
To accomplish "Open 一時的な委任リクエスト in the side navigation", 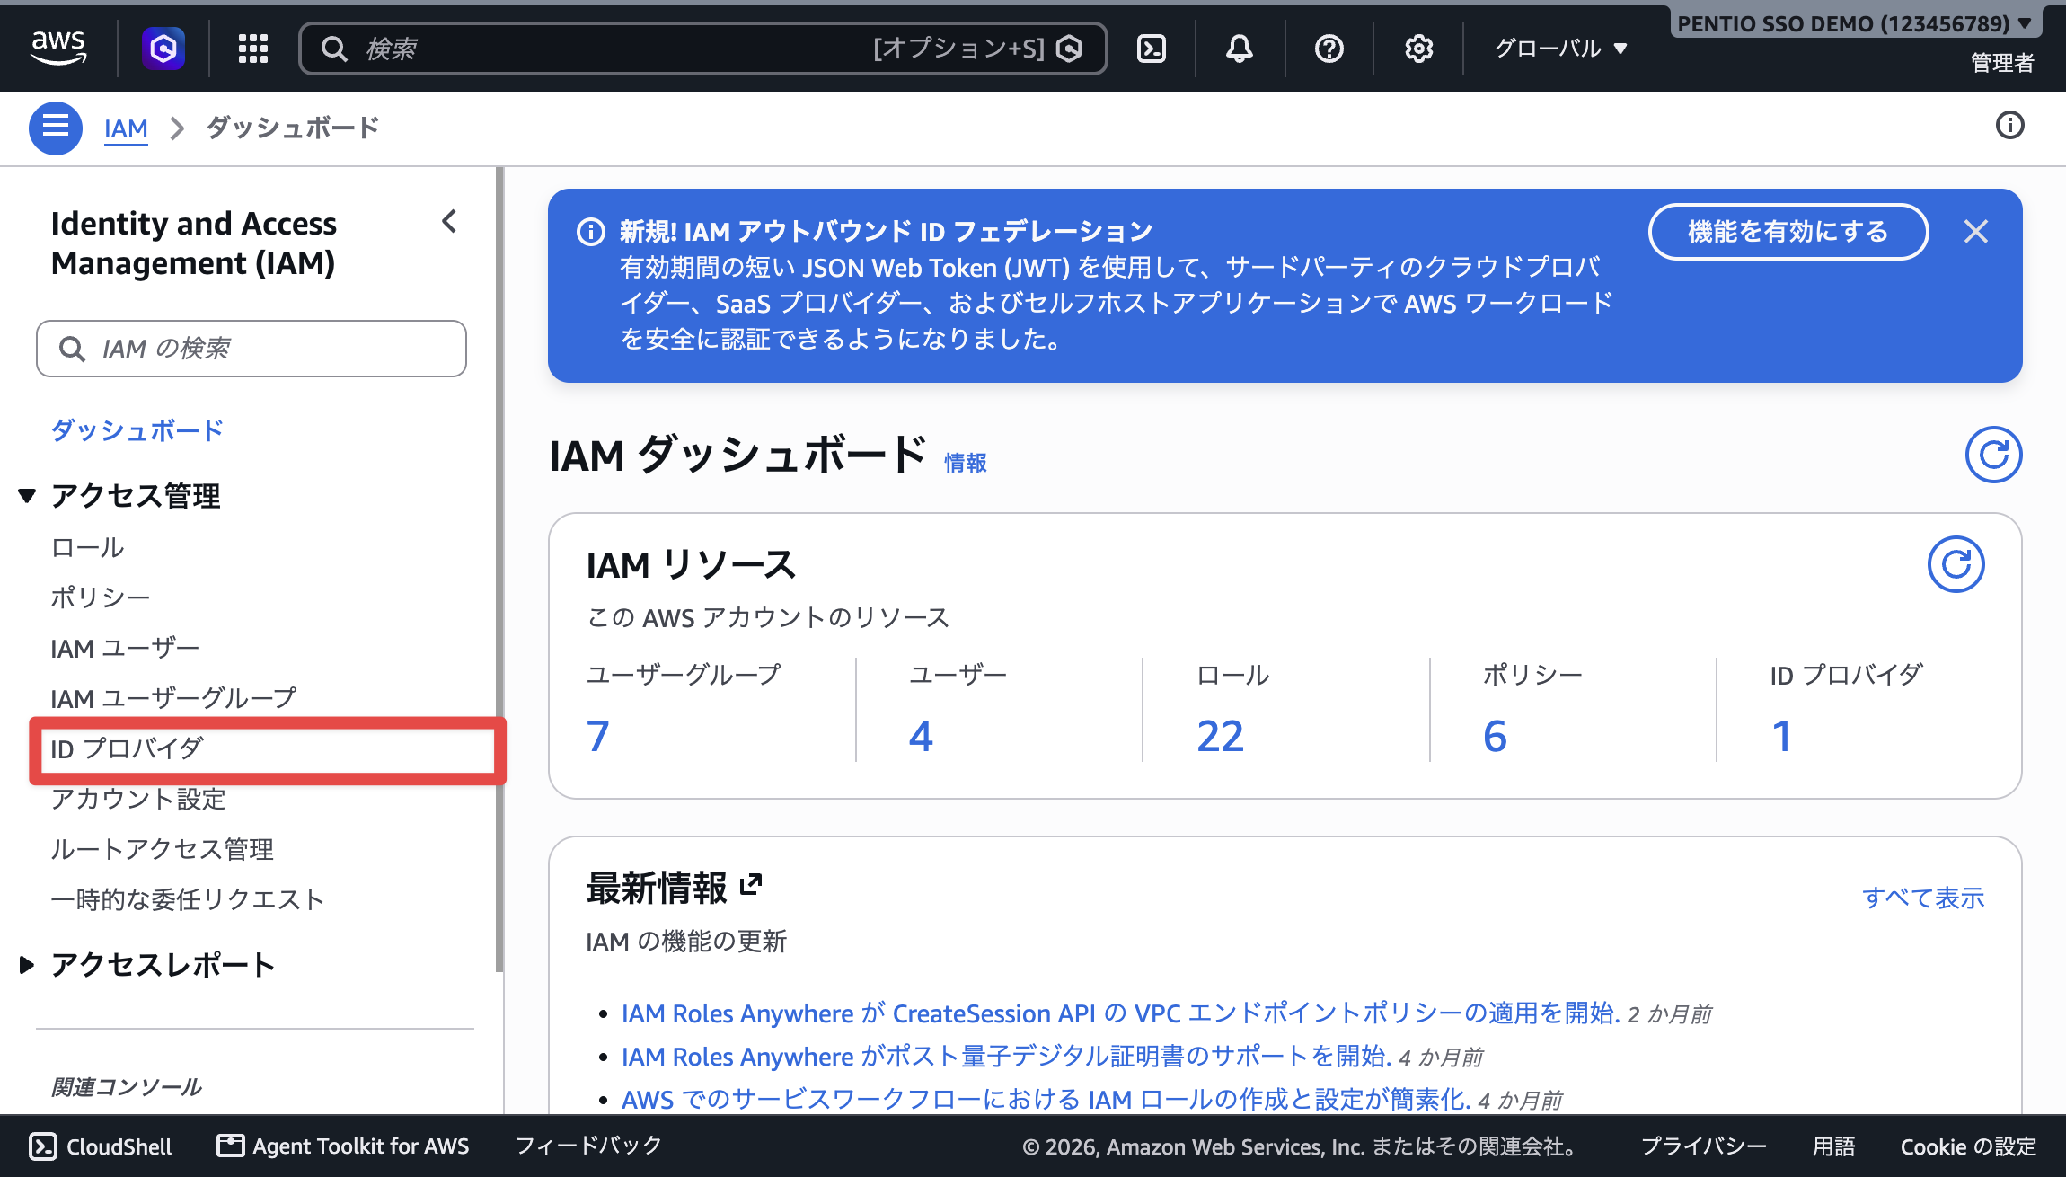I will tap(188, 899).
